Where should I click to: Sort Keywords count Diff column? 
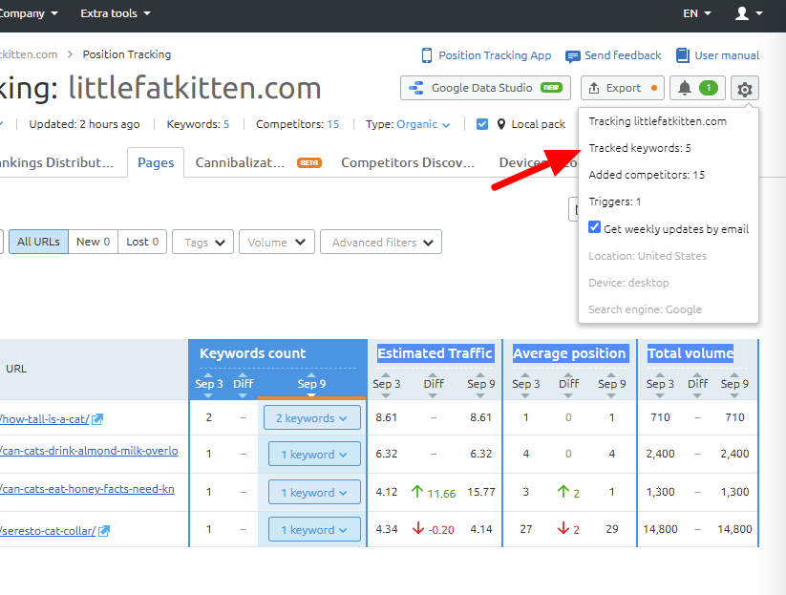click(x=244, y=384)
